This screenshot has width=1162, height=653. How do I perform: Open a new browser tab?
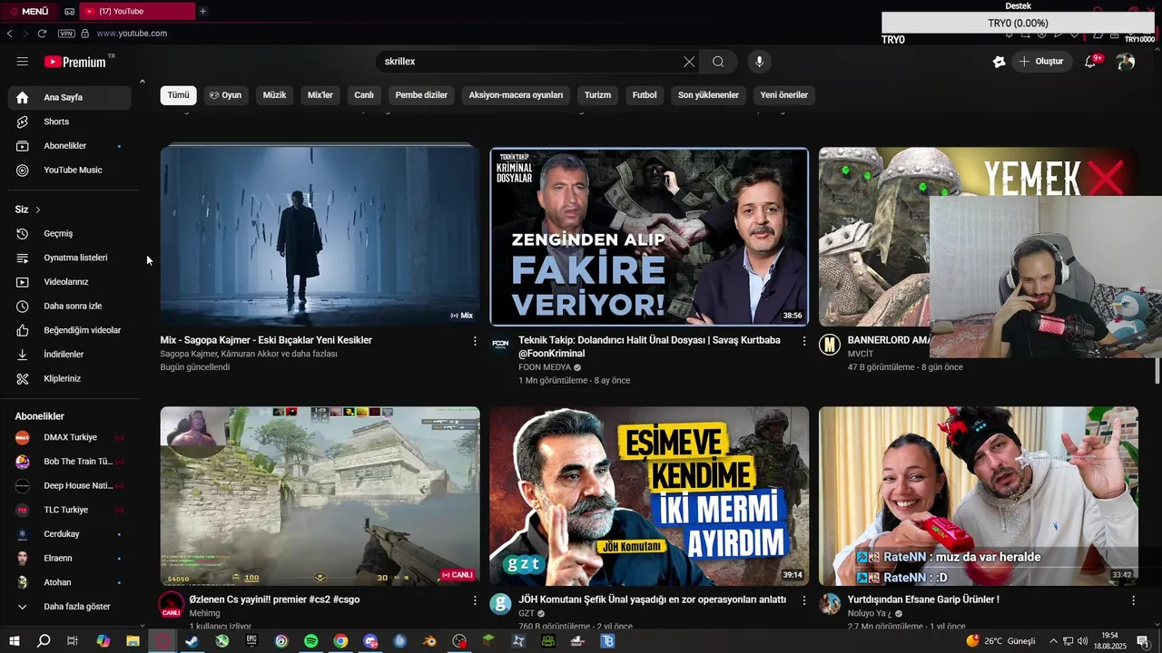[x=202, y=11]
